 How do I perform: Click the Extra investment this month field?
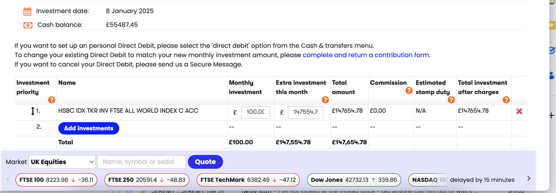(x=305, y=112)
